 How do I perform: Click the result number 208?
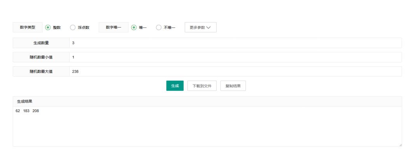[x=36, y=111]
